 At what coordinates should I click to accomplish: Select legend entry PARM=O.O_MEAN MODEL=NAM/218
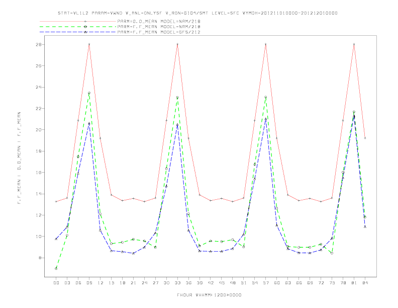(x=159, y=21)
